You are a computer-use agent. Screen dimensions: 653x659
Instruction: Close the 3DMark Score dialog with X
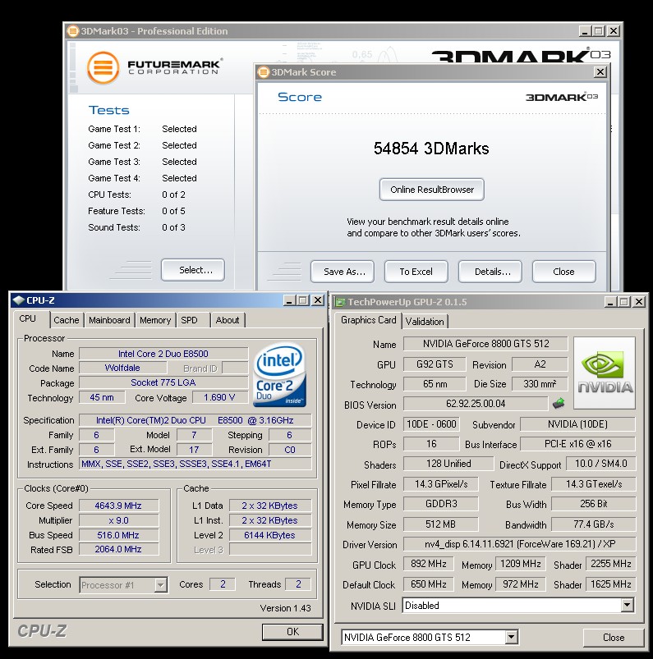point(600,72)
